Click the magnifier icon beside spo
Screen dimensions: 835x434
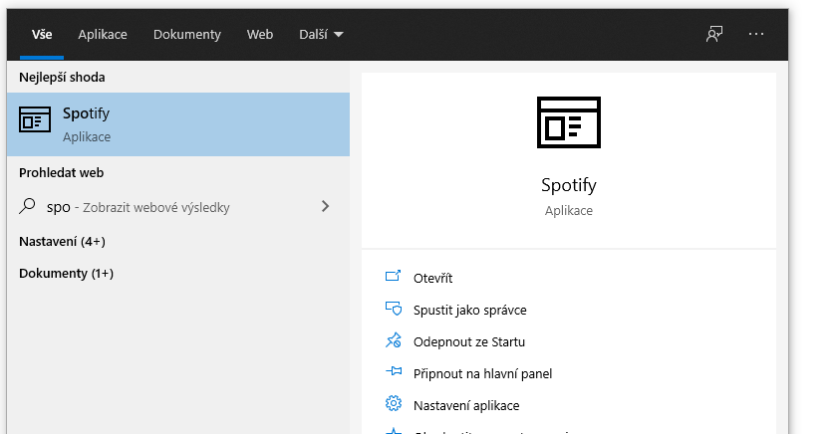[x=28, y=207]
